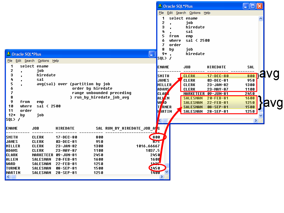Restore the back window using its middle title button

(253, 6)
